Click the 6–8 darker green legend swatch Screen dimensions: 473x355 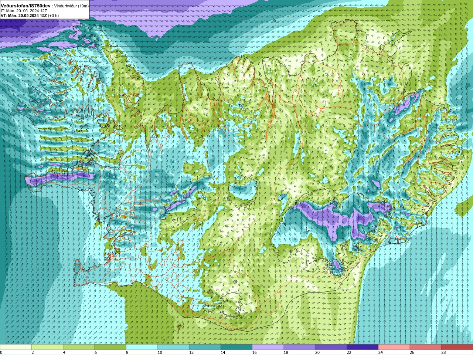[110, 347]
